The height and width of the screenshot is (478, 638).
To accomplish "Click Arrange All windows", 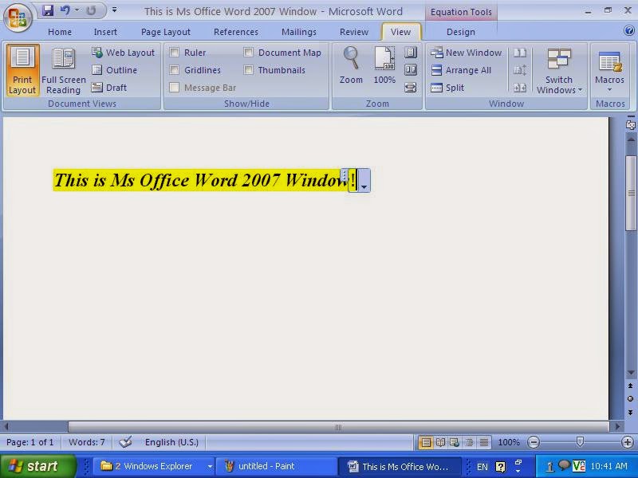I will pyautogui.click(x=461, y=70).
